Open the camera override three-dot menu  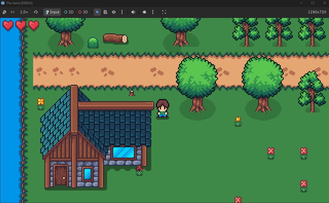[153, 12]
